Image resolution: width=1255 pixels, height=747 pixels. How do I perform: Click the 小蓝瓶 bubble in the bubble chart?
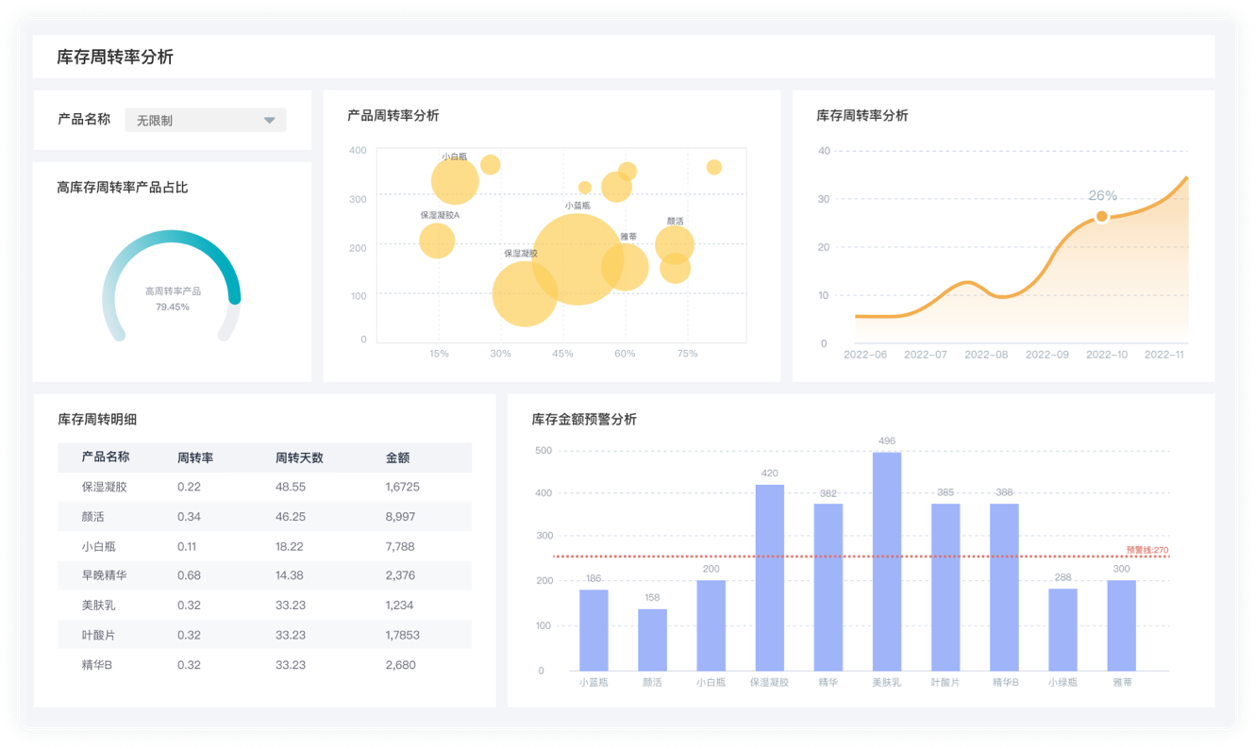pos(577,258)
